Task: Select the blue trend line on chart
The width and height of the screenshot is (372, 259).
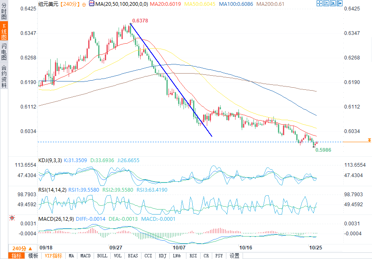Action: click(x=171, y=80)
